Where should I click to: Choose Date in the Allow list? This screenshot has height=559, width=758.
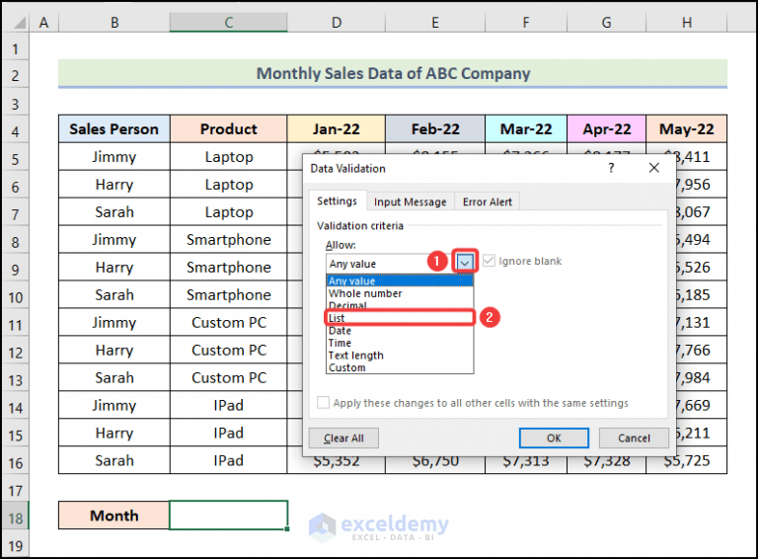[x=400, y=330]
